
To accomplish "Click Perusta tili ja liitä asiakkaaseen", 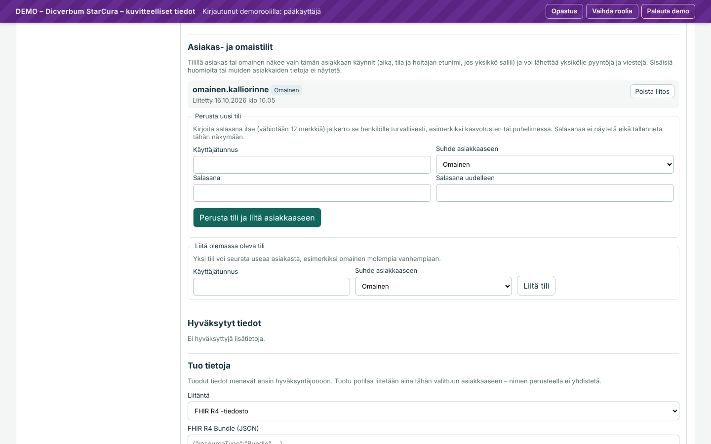I will (257, 218).
